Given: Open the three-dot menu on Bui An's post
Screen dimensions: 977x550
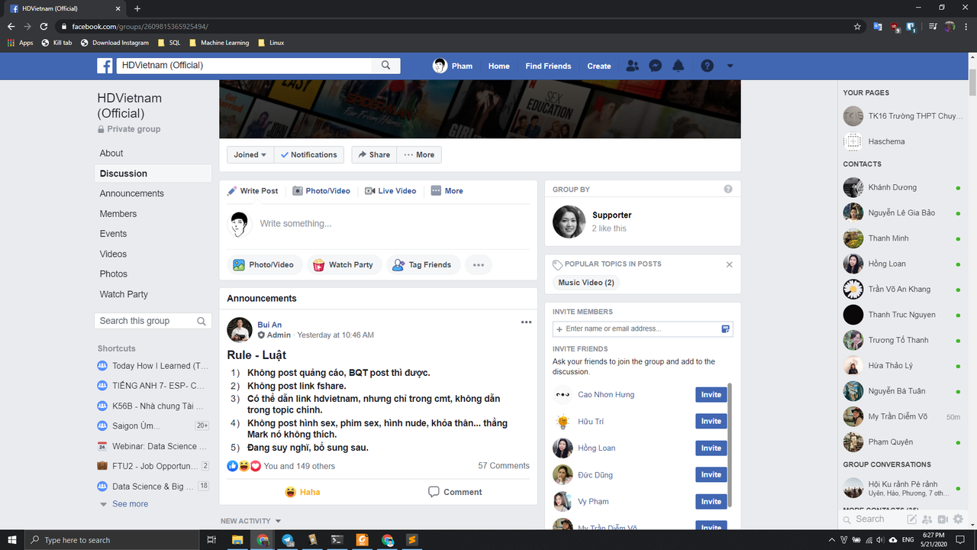Looking at the screenshot, I should coord(526,322).
